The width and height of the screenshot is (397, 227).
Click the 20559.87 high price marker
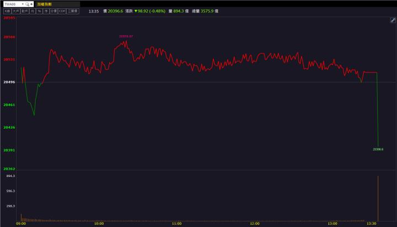pos(126,36)
